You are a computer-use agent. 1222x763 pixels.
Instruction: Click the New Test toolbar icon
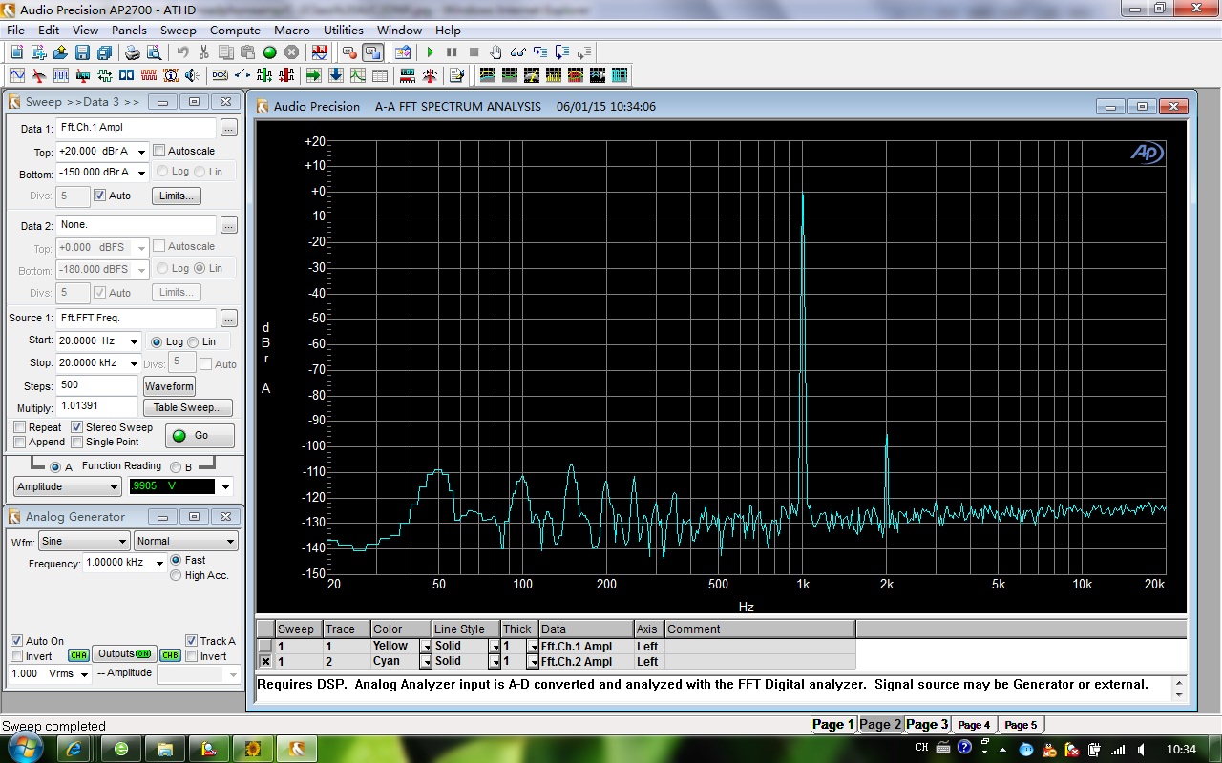pyautogui.click(x=16, y=52)
